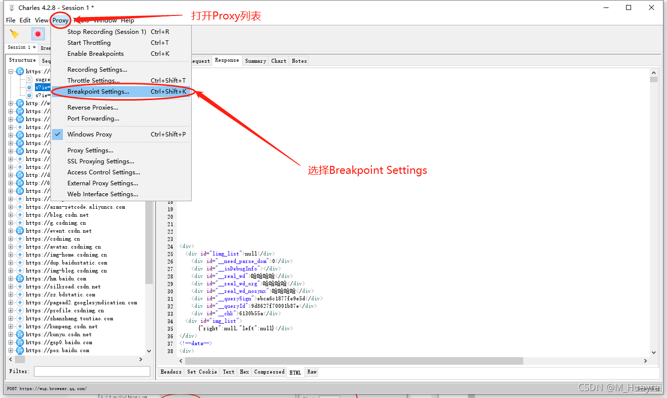667x398 pixels.
Task: Click the broom clear-session toolbar icon
Action: coord(14,34)
